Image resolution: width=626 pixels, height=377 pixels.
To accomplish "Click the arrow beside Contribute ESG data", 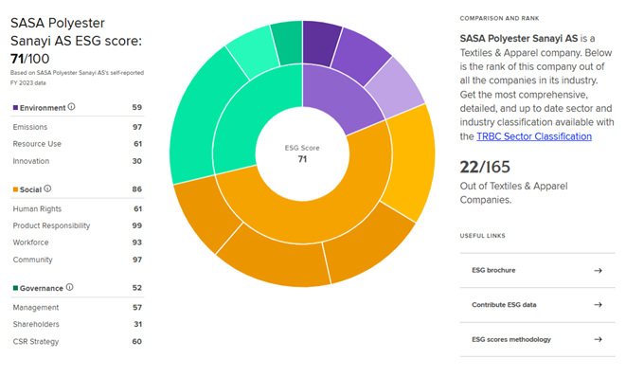I will point(598,305).
